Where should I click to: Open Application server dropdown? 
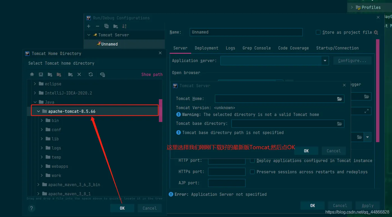[325, 61]
